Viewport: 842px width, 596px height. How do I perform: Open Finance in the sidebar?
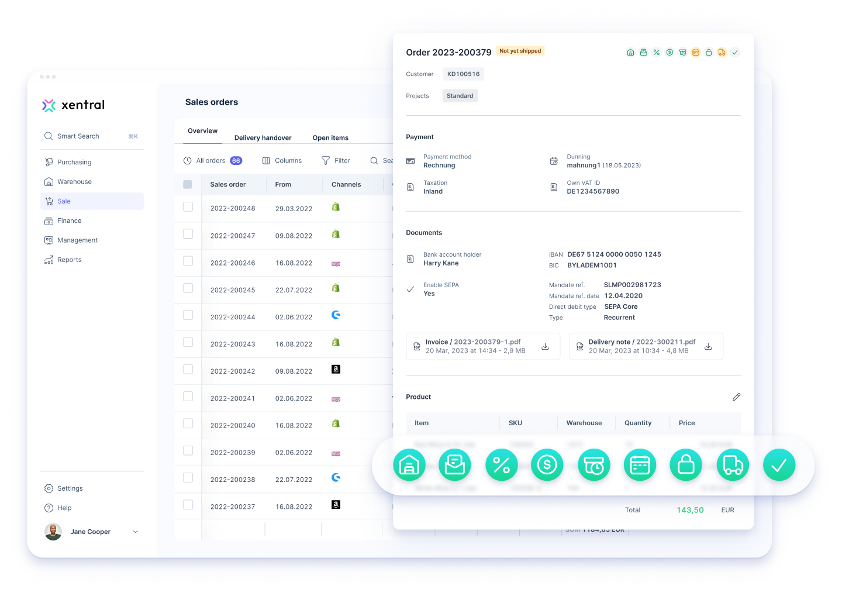(x=92, y=221)
